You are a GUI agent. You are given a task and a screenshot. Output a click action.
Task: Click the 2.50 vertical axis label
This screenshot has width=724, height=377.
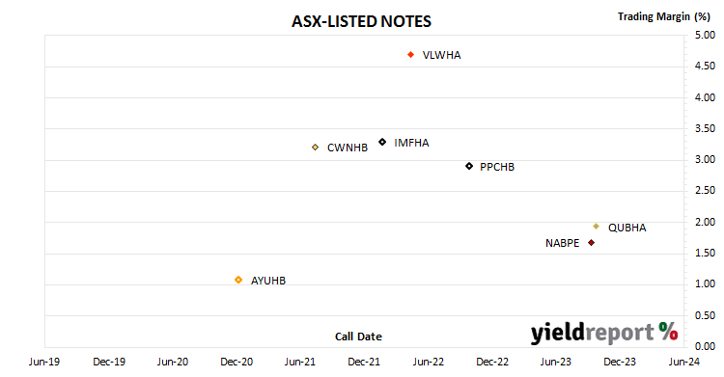705,191
